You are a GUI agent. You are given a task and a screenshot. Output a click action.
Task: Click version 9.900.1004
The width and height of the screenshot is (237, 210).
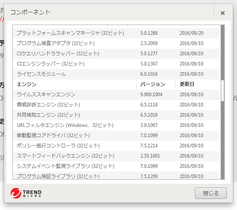coord(151,95)
